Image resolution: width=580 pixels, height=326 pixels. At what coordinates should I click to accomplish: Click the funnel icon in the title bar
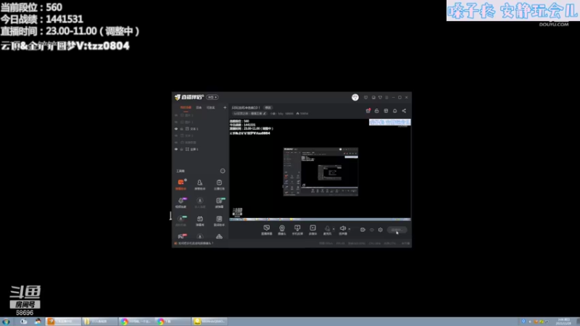pyautogui.click(x=380, y=98)
